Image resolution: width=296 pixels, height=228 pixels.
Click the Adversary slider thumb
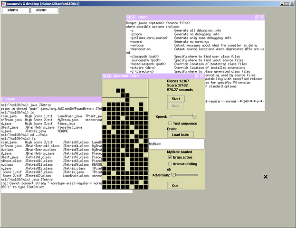pyautogui.click(x=174, y=175)
